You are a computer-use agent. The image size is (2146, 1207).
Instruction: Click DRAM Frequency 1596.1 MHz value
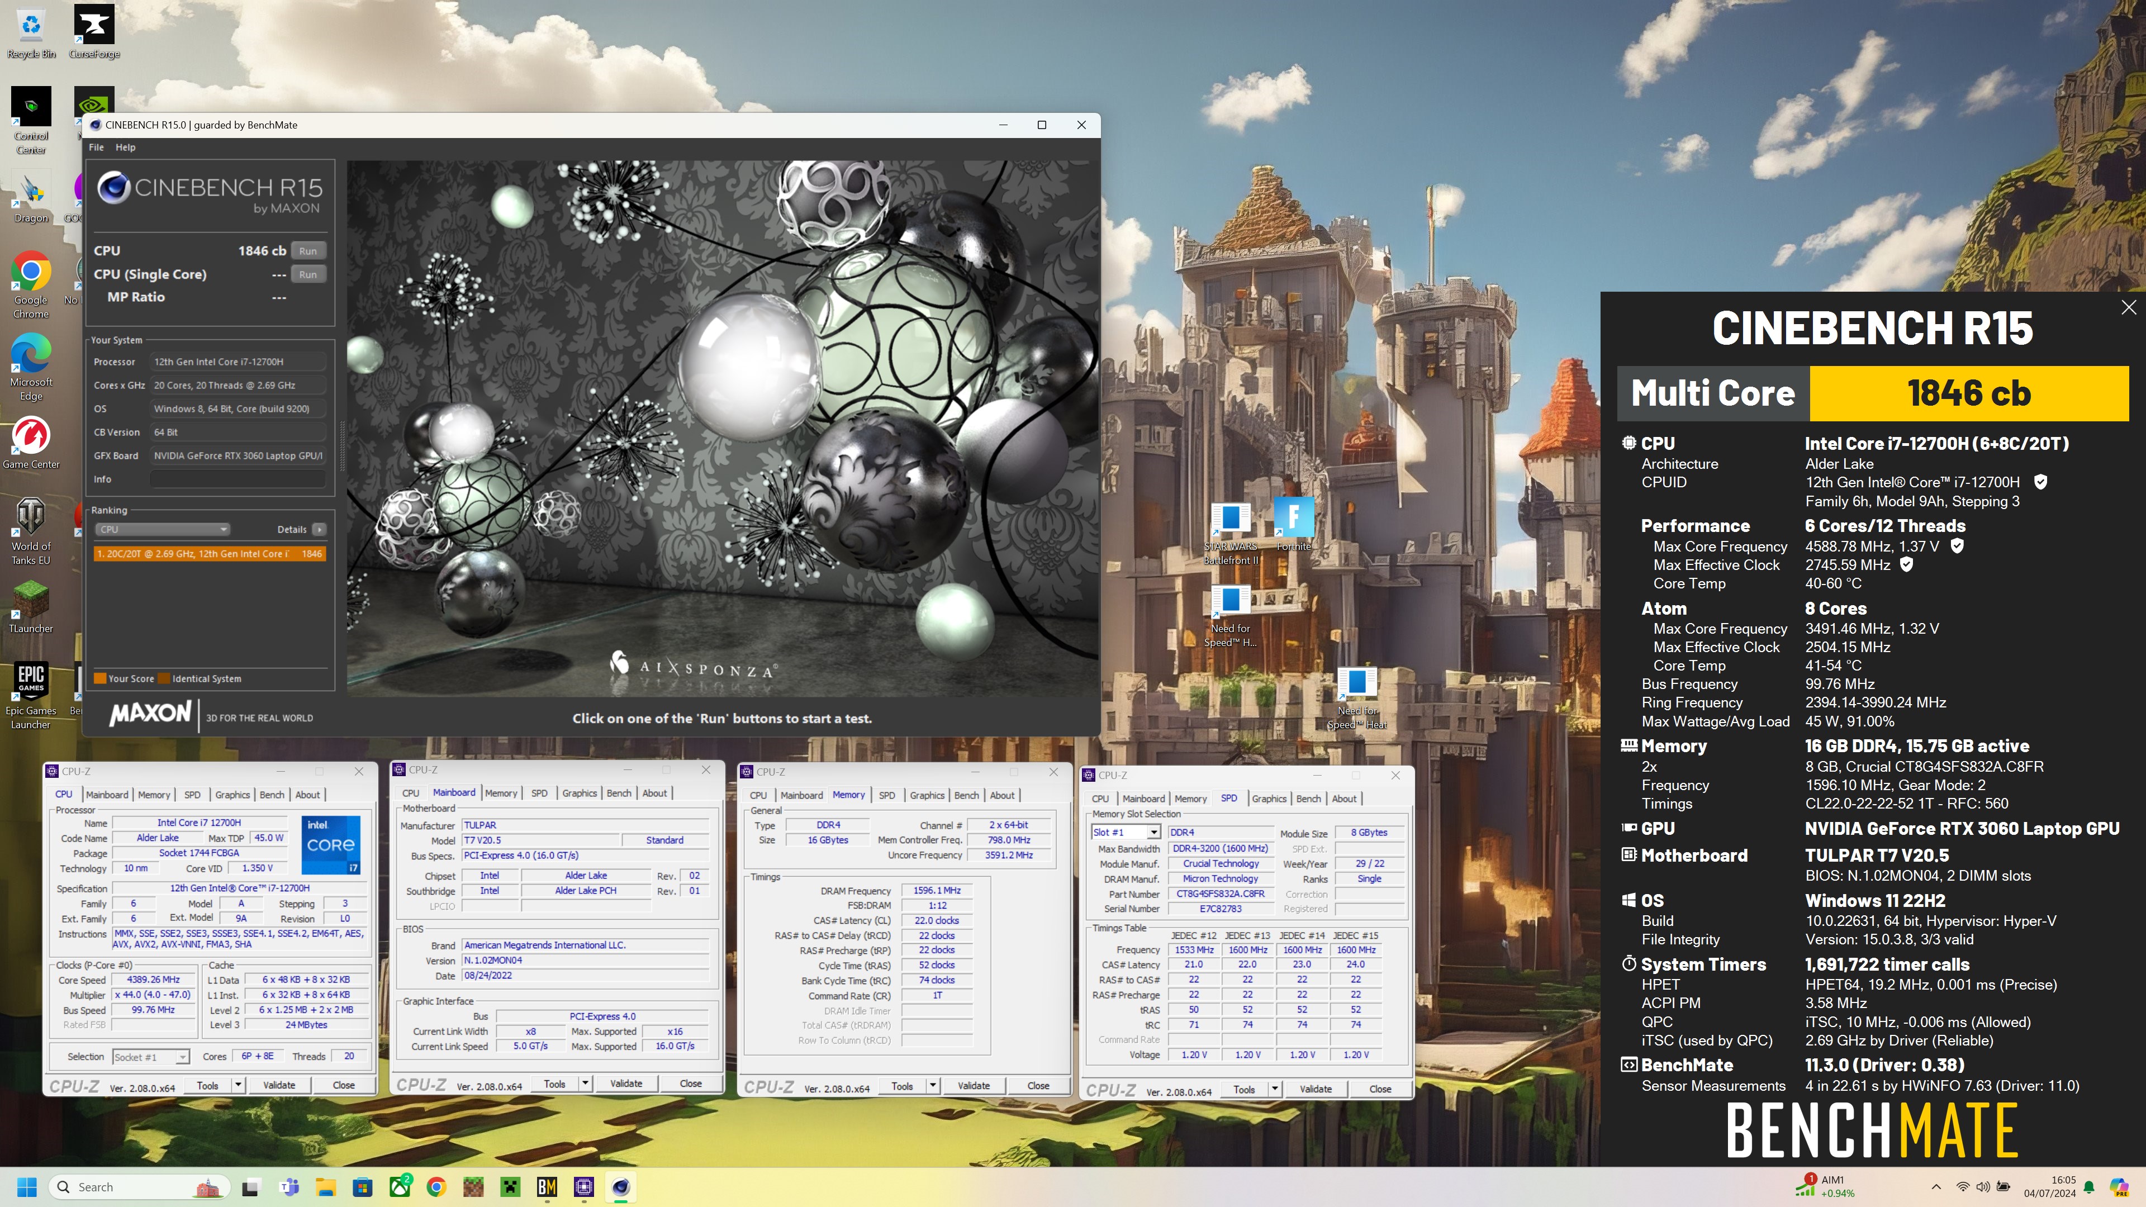(x=937, y=891)
